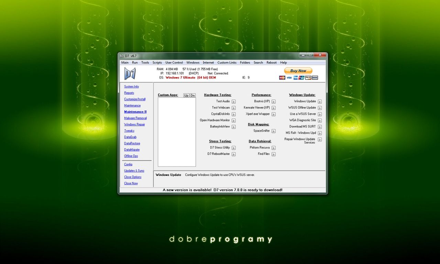This screenshot has height=264, width=440.
Task: Open the Scripts menu
Action: point(157,63)
